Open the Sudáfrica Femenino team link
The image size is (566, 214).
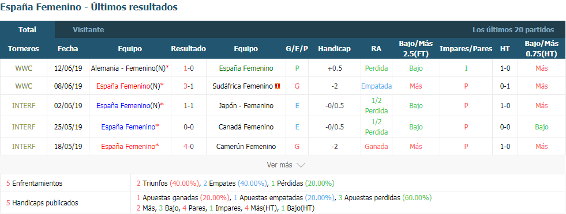(x=243, y=86)
